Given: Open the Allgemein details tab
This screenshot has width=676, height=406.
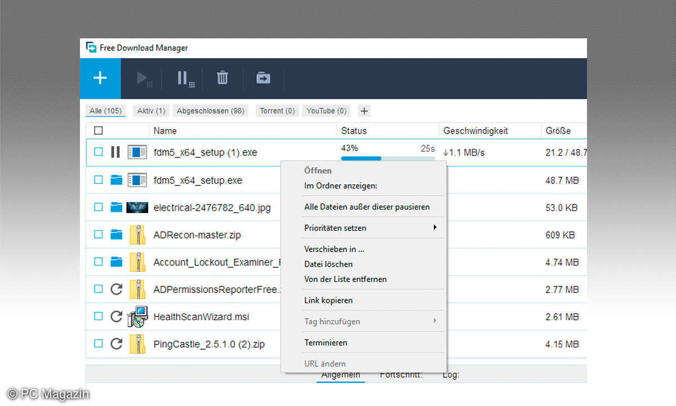Looking at the screenshot, I should 340,375.
